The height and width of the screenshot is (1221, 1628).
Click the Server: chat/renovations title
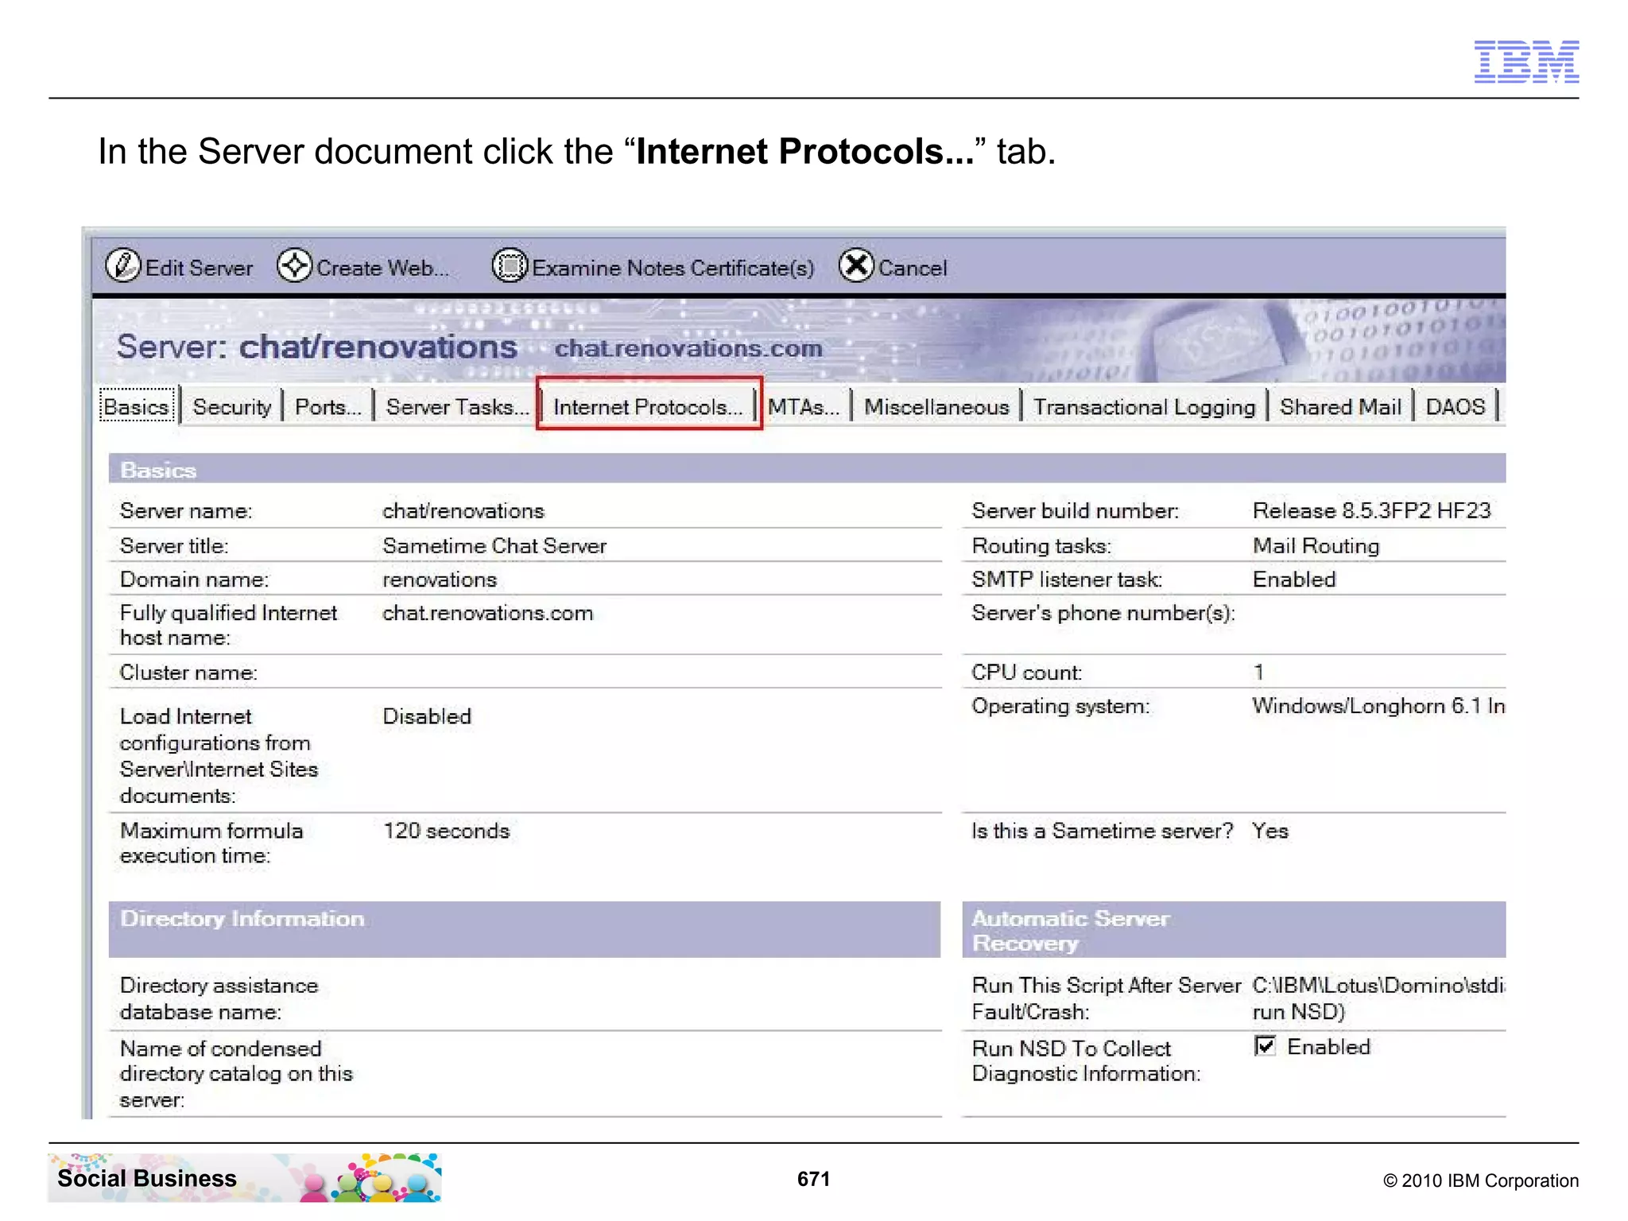pyautogui.click(x=317, y=347)
